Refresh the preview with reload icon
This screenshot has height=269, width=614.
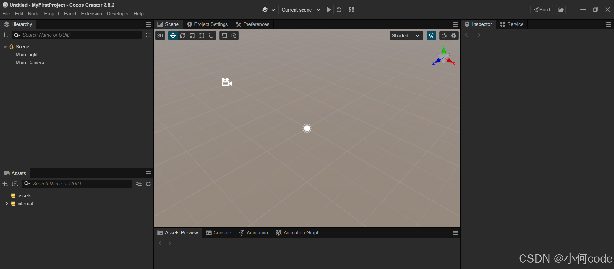[339, 10]
